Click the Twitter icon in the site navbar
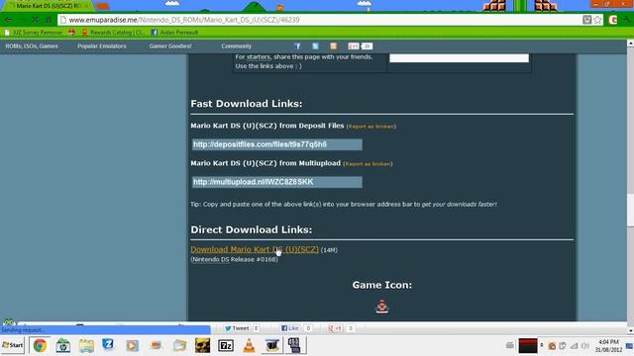634x356 pixels. pos(315,46)
